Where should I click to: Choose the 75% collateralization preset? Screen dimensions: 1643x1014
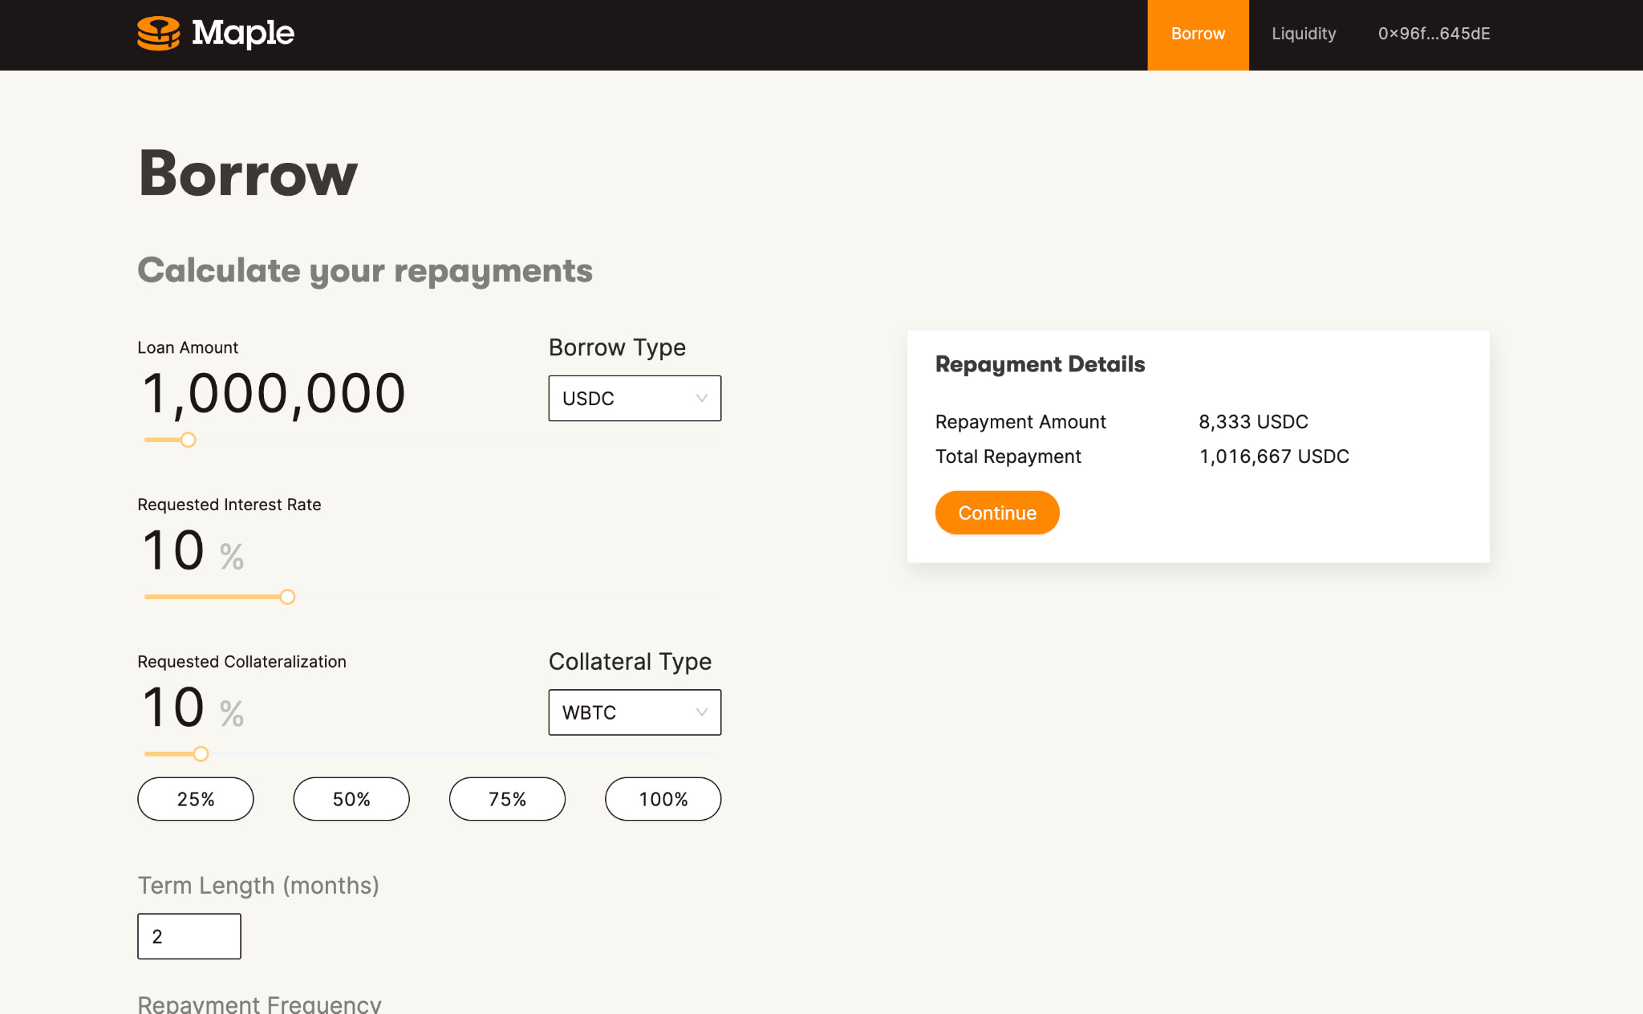pos(507,799)
